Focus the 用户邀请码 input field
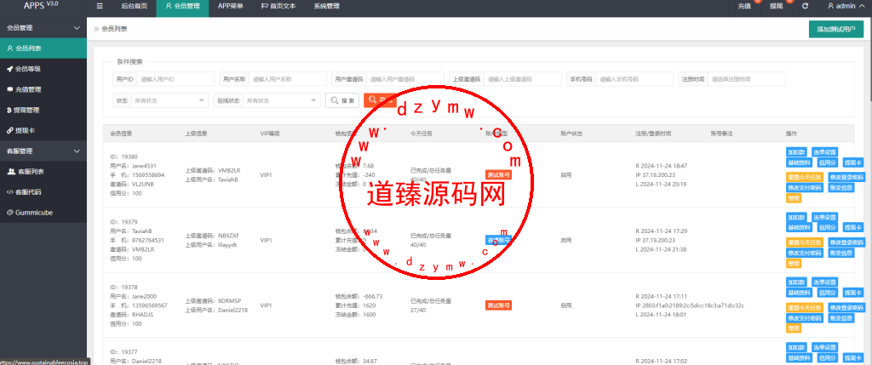 coord(404,79)
